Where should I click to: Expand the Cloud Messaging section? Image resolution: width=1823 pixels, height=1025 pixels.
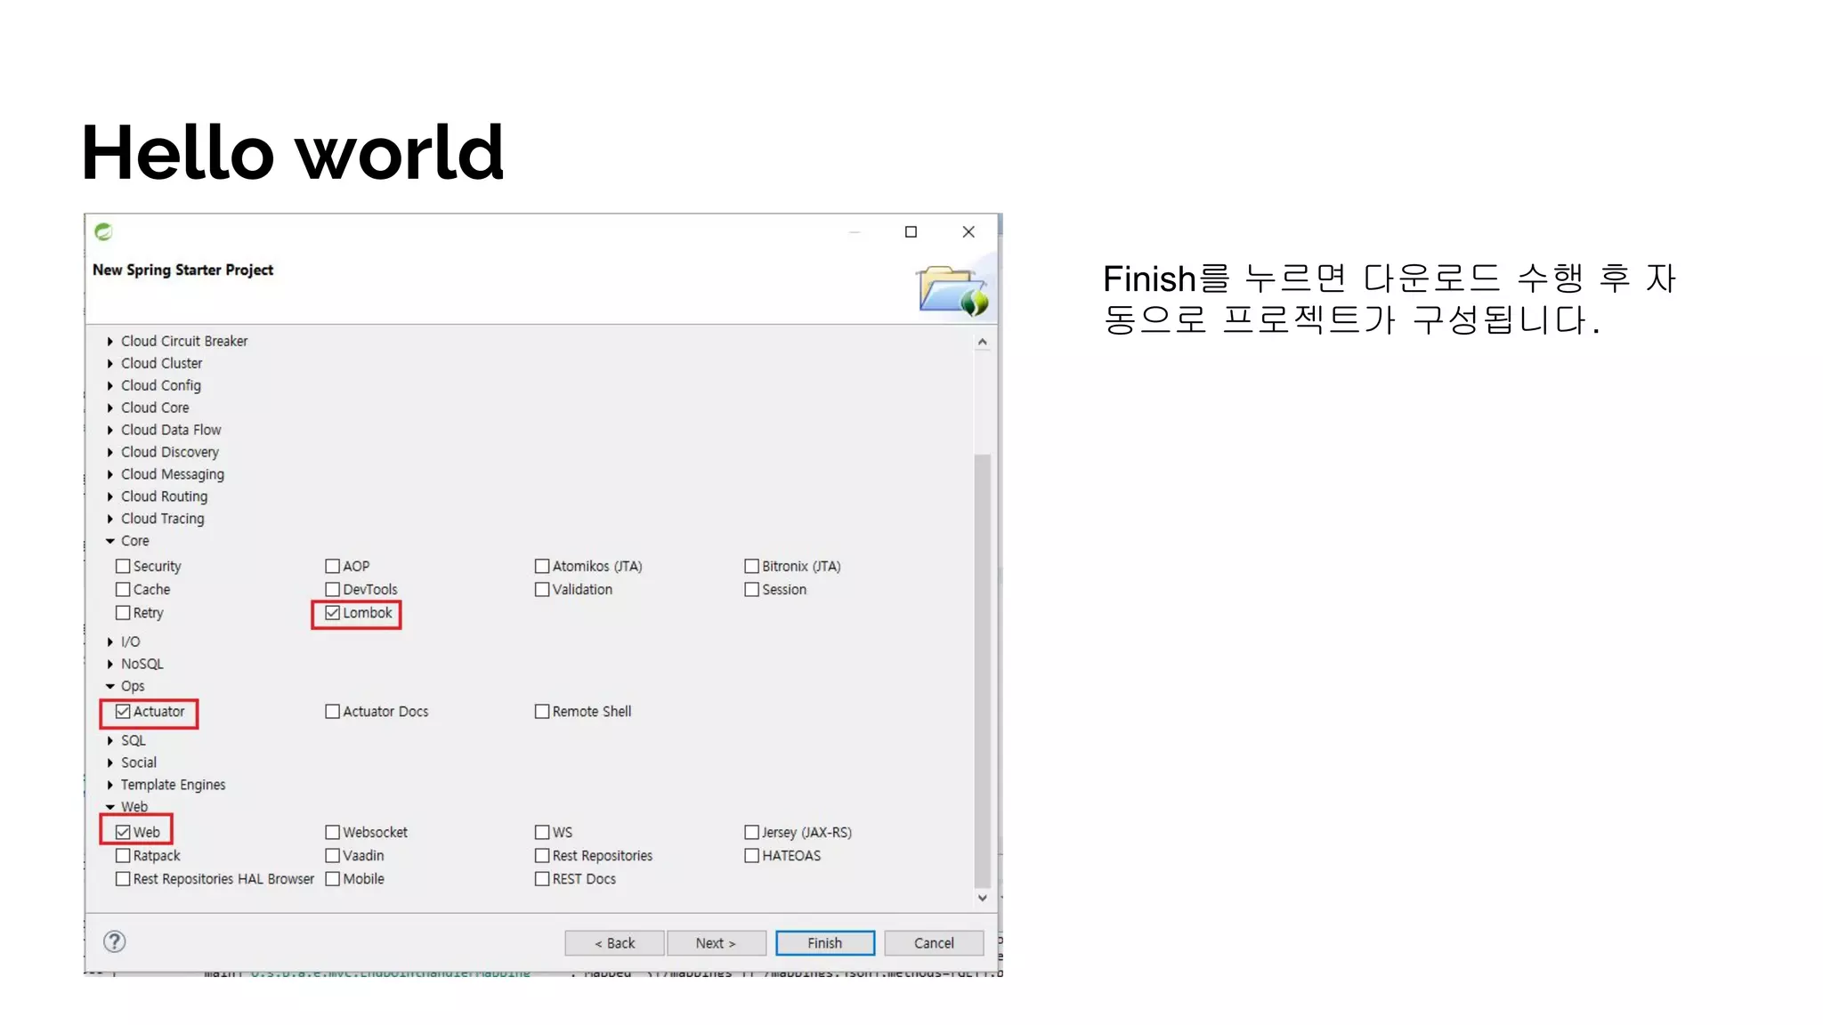pos(109,475)
